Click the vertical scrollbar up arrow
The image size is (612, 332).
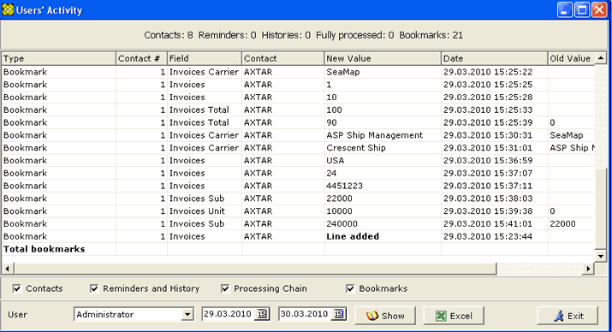[601, 58]
